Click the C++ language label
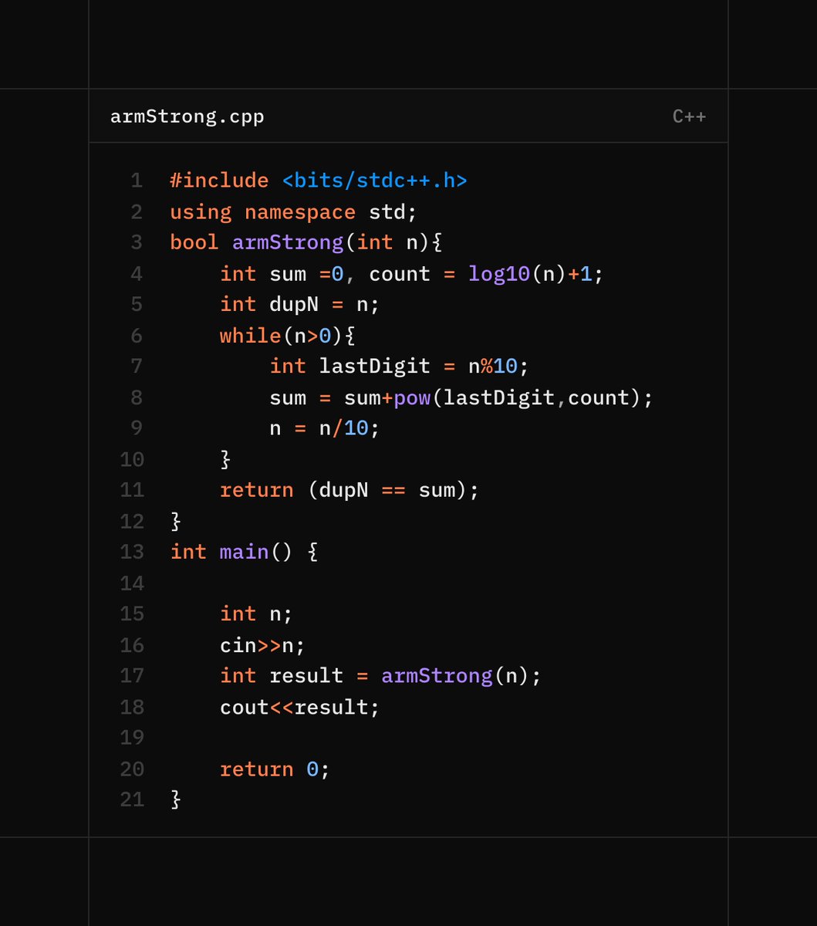Screen dimensions: 817x926 (689, 117)
